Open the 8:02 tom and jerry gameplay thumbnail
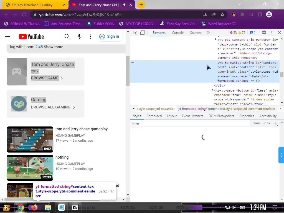The image size is (284, 213). pos(30,140)
